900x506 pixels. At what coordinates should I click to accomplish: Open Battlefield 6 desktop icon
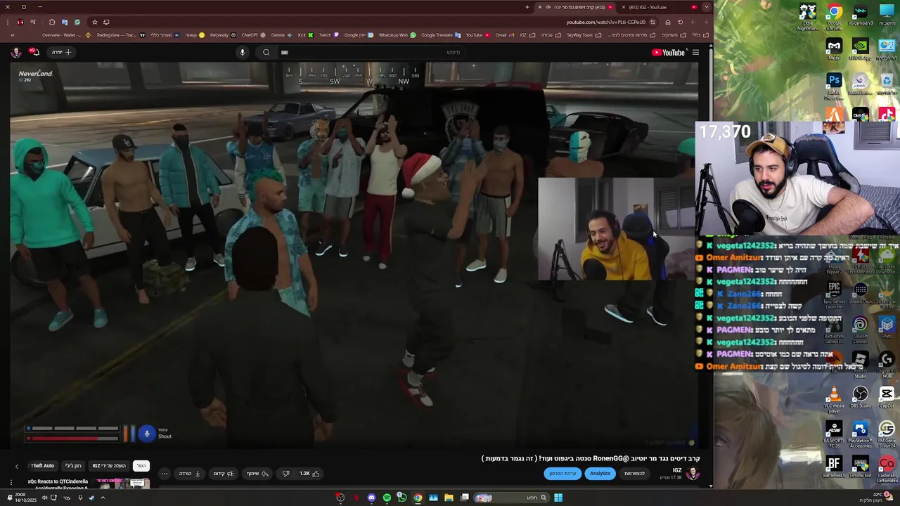[x=834, y=467]
